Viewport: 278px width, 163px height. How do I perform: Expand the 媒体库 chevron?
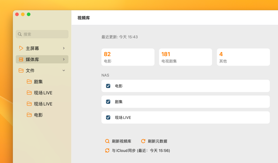(x=64, y=59)
